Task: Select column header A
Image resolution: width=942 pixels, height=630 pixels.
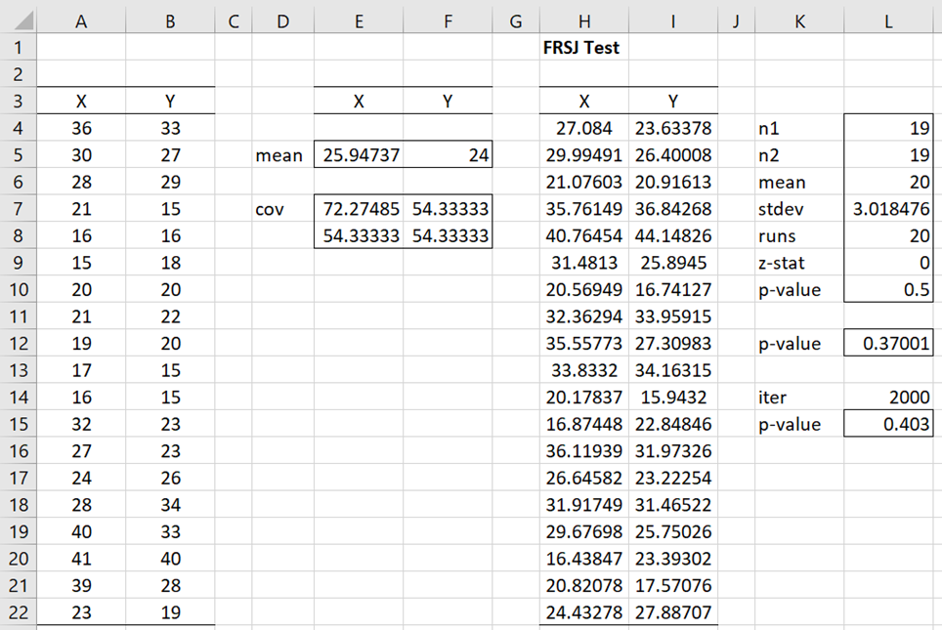Action: pos(81,20)
